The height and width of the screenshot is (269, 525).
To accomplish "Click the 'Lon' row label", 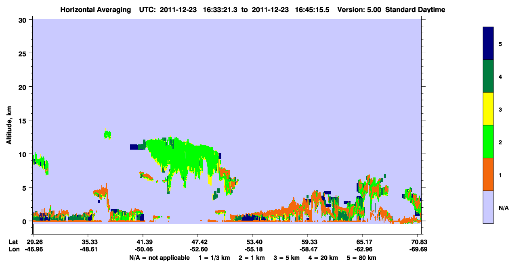I will [13, 249].
